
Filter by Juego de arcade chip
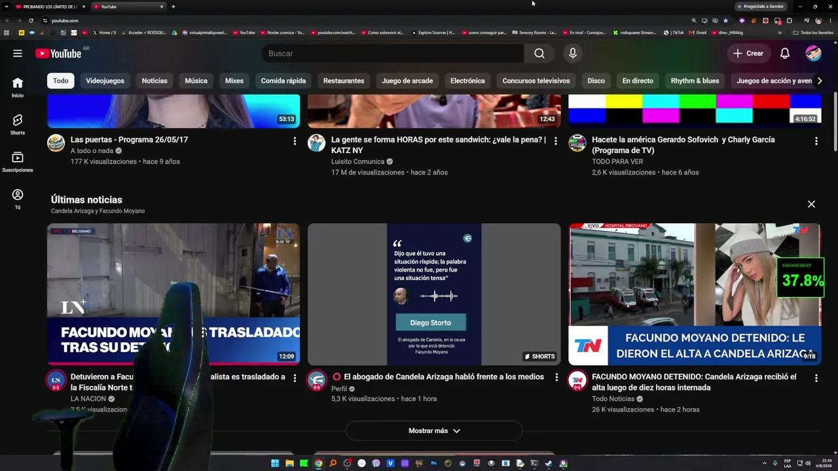(407, 81)
